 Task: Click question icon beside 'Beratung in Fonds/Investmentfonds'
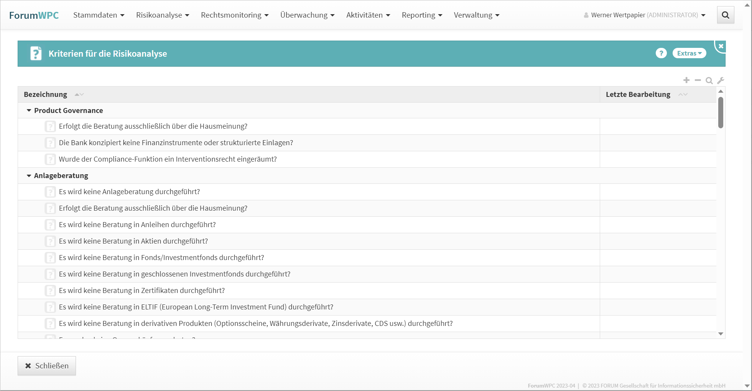[50, 258]
